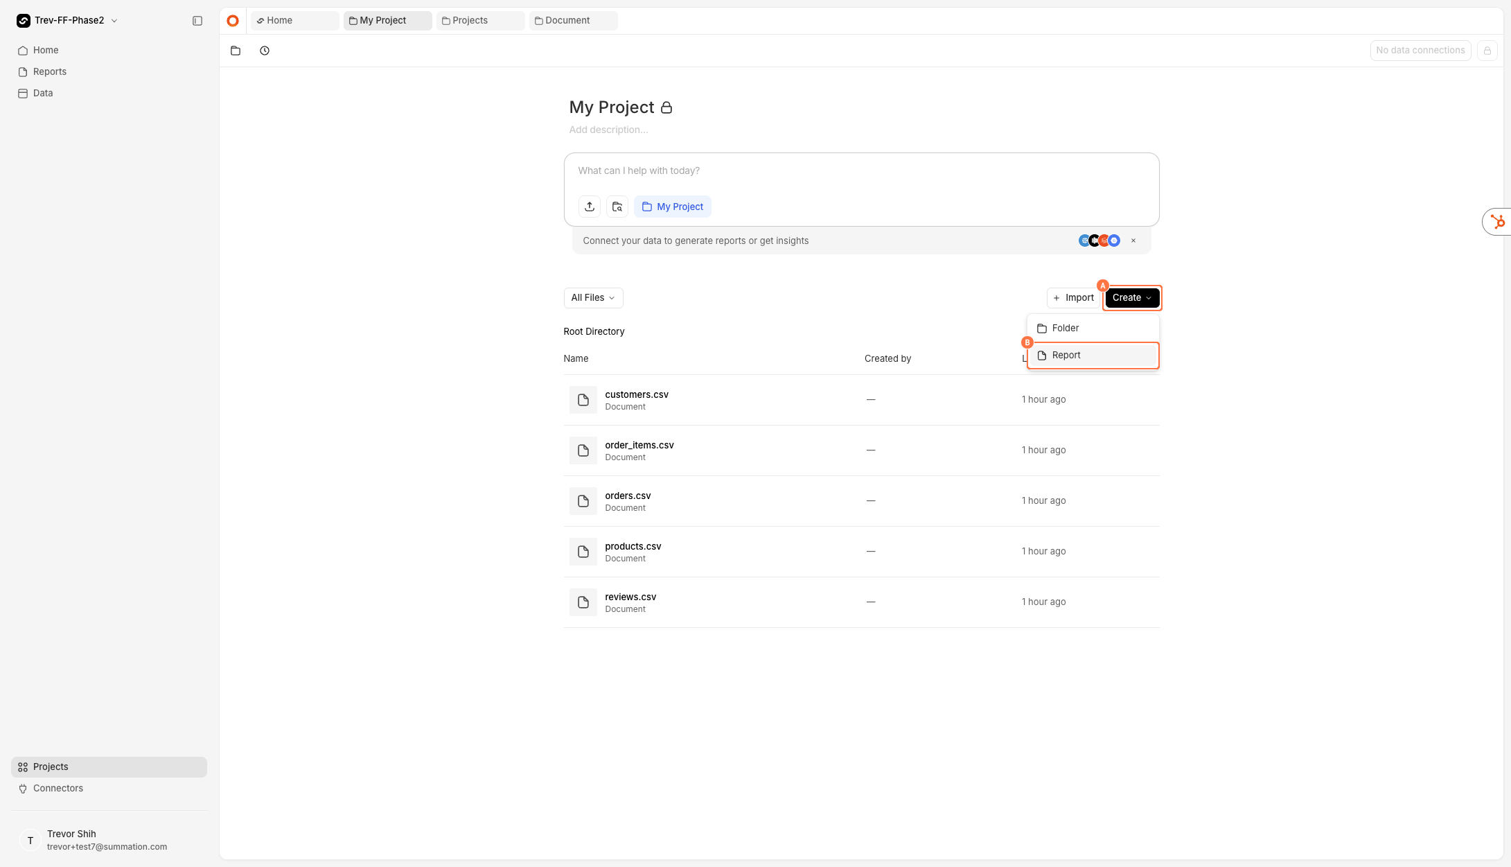The width and height of the screenshot is (1511, 867).
Task: Open Connectors in the sidebar
Action: point(109,789)
